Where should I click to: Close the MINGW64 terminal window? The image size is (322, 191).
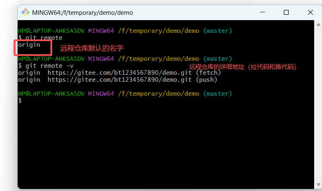[x=310, y=12]
